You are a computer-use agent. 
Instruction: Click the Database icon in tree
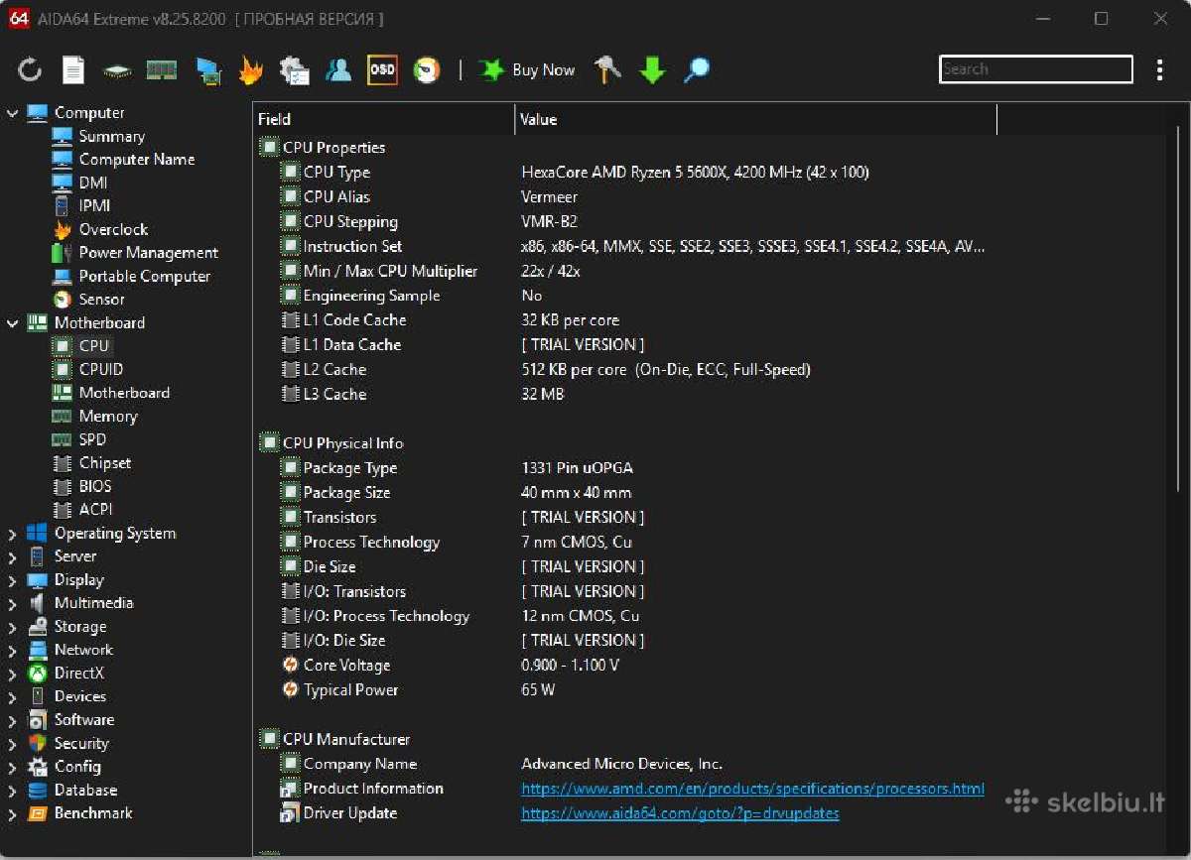click(x=38, y=791)
